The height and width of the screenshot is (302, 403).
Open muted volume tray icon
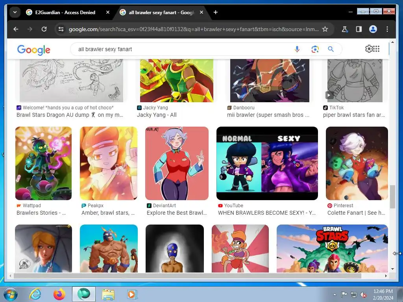(363, 295)
